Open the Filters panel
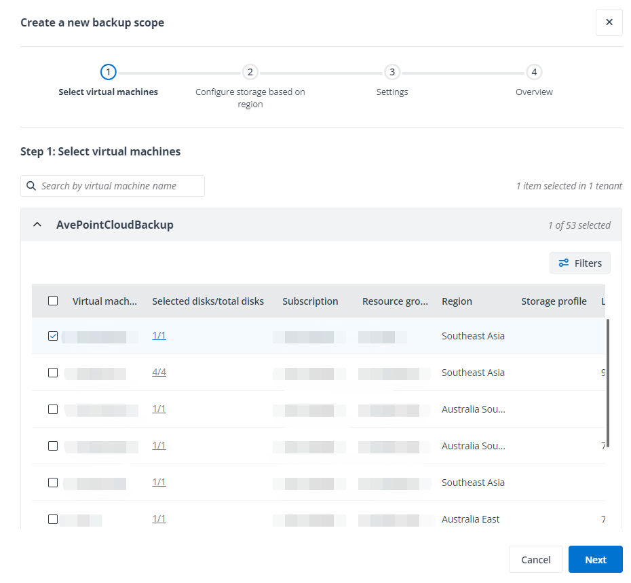 [x=579, y=263]
